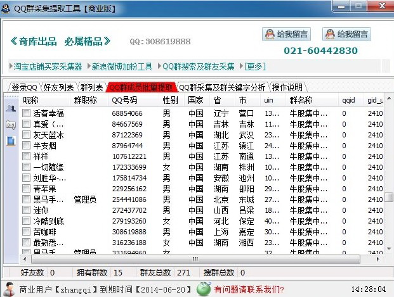
Task: Select the QQ群成员批量提取 tab
Action: tap(141, 87)
